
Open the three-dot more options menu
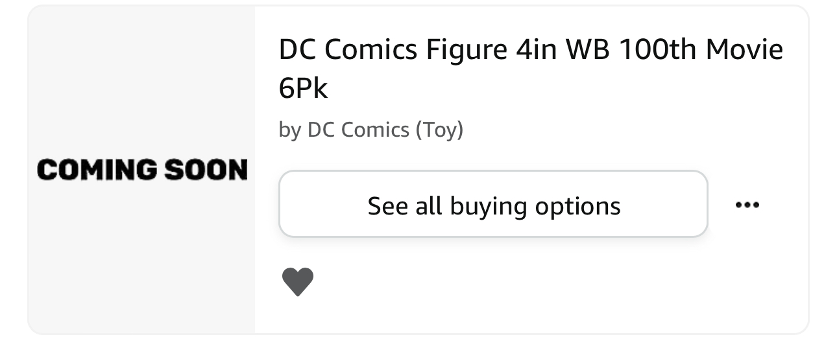click(747, 205)
